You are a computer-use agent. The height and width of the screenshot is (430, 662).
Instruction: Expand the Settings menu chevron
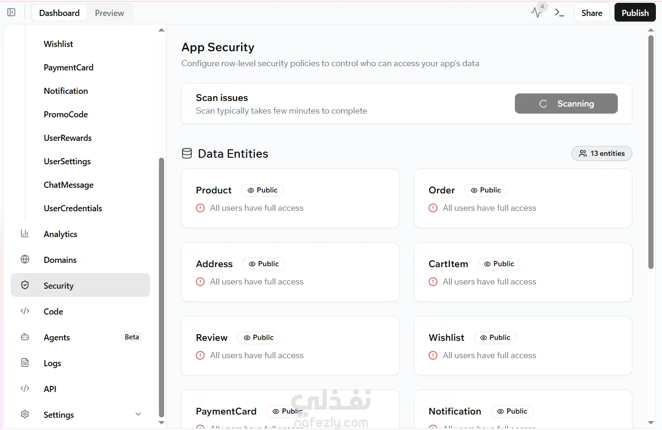[138, 415]
